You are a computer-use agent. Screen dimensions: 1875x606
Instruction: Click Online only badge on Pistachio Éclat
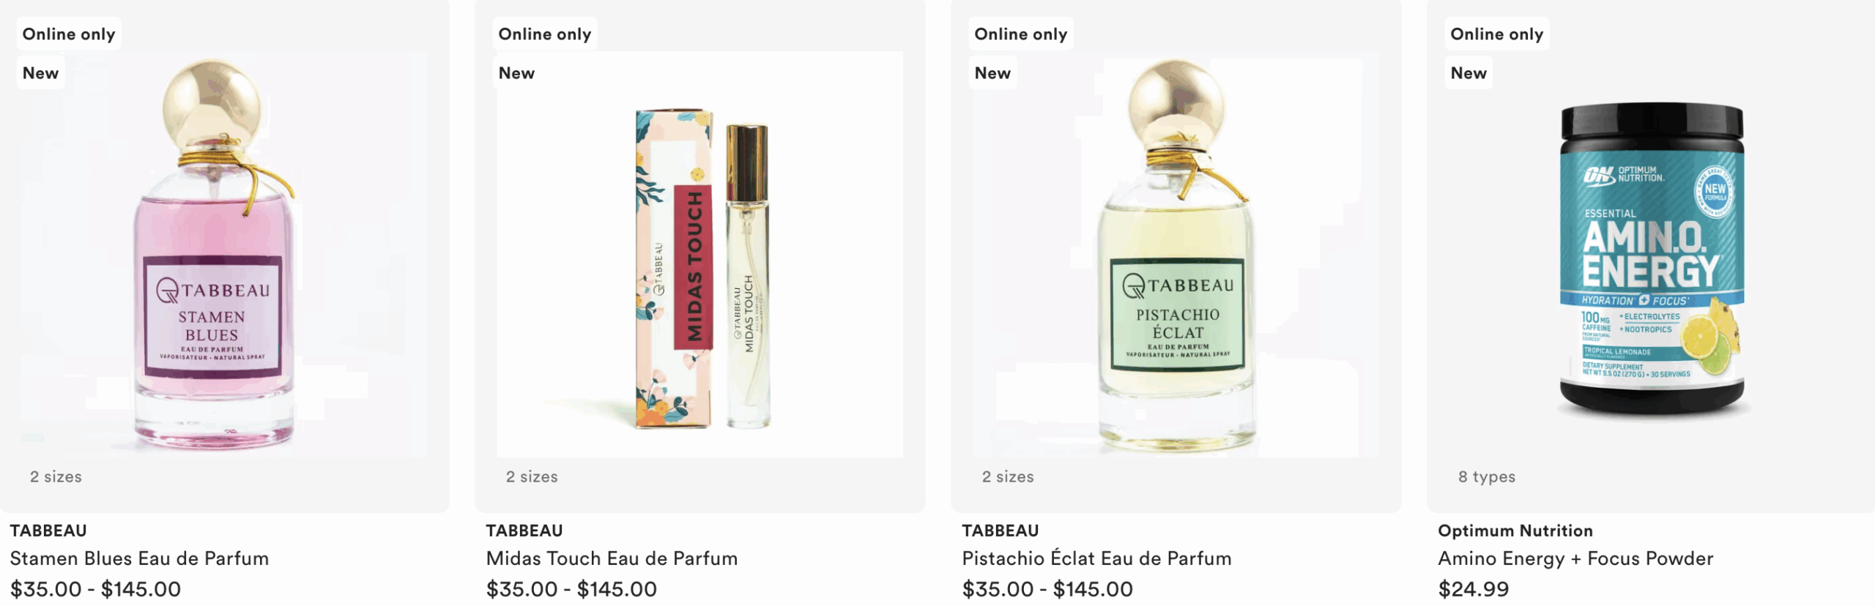[1021, 34]
